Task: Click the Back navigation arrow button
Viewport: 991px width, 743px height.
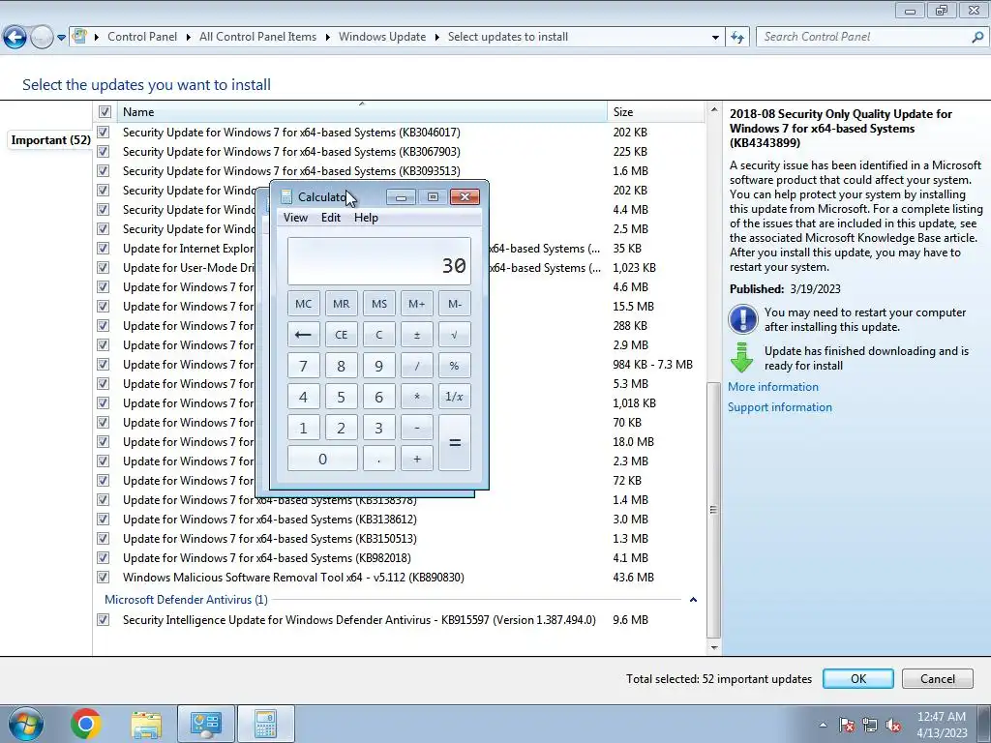Action: [x=15, y=38]
